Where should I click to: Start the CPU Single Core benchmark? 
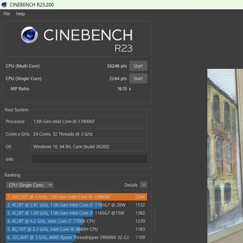pyautogui.click(x=138, y=79)
